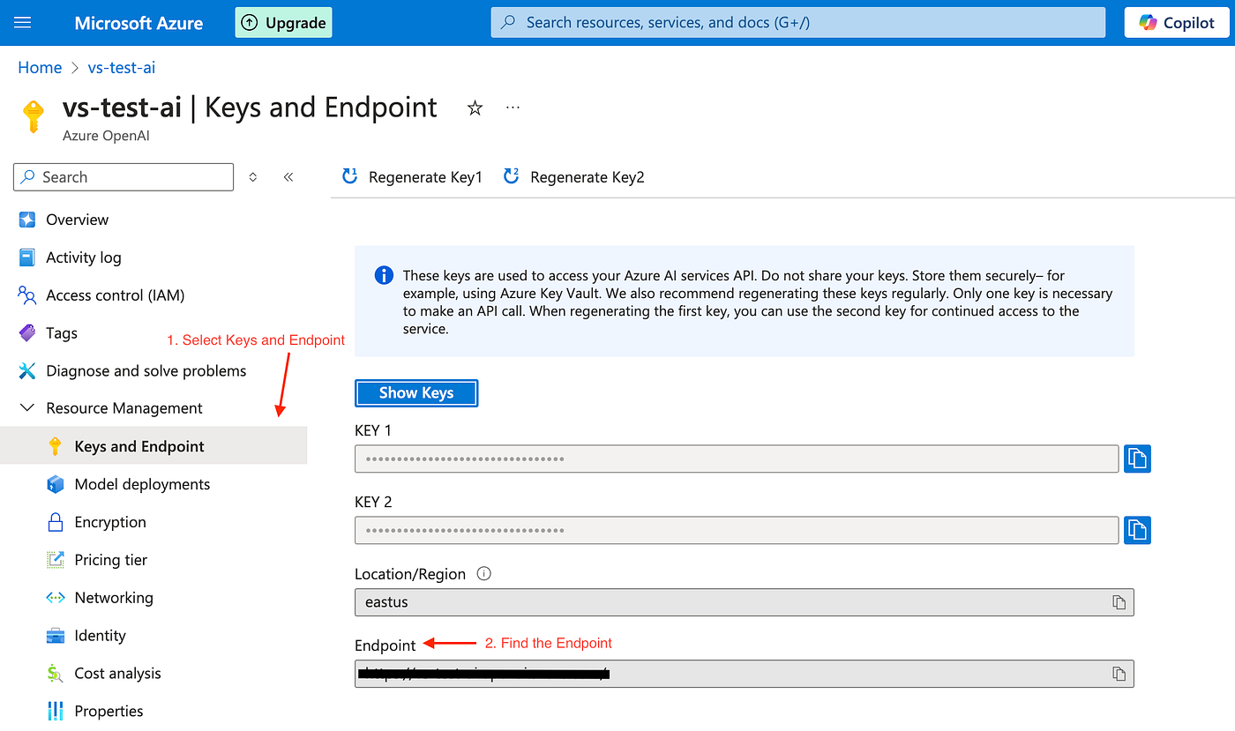This screenshot has width=1235, height=731.
Task: Click the Encryption lock icon
Action: click(56, 522)
